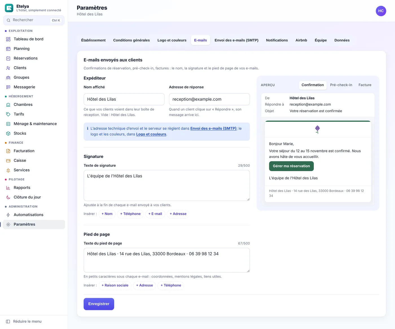
Task: Click the Services bell icon
Action: pos(8,170)
